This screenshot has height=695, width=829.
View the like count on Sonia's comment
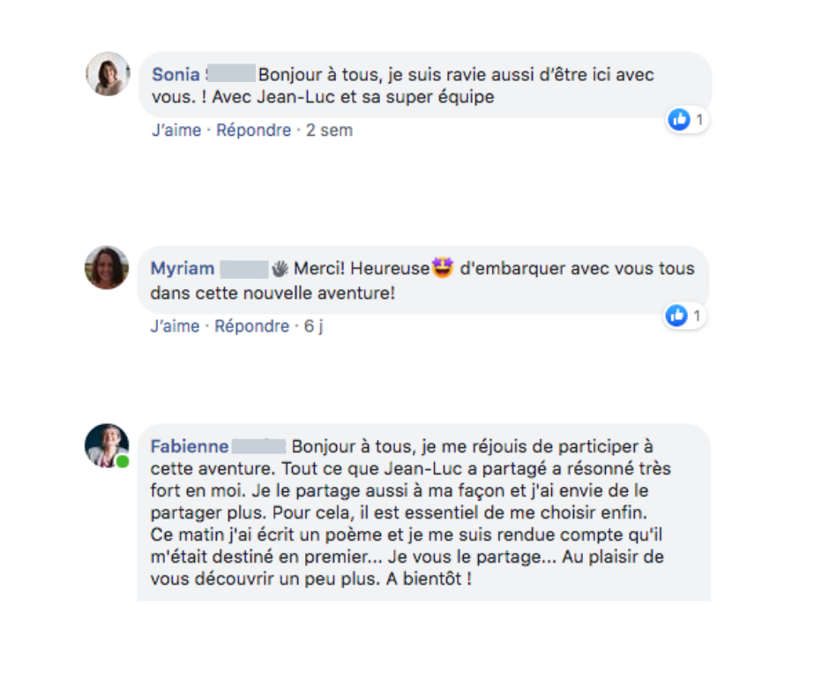pos(699,120)
